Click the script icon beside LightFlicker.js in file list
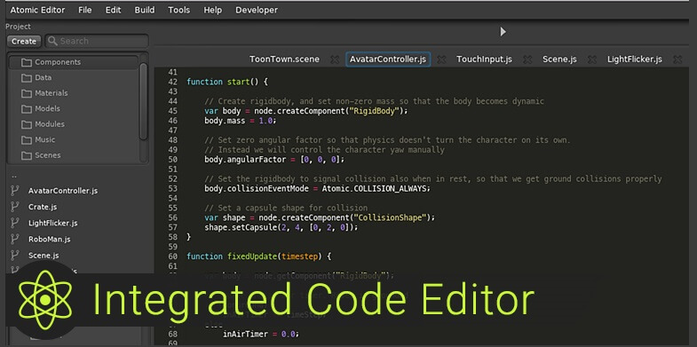 pos(15,223)
